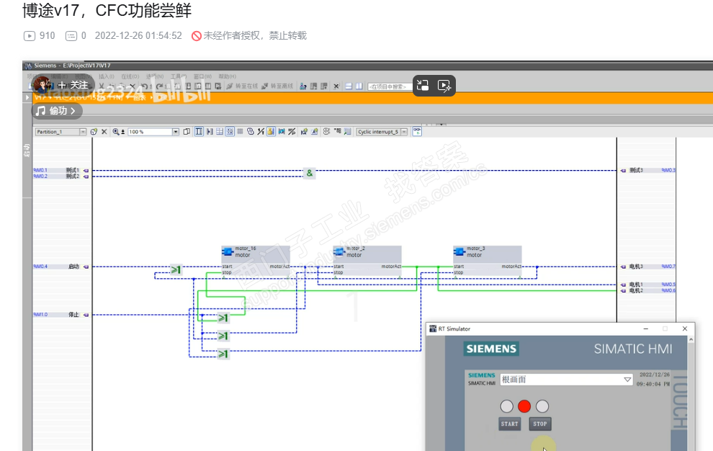Click the 转至离线 go offline button

(x=277, y=86)
